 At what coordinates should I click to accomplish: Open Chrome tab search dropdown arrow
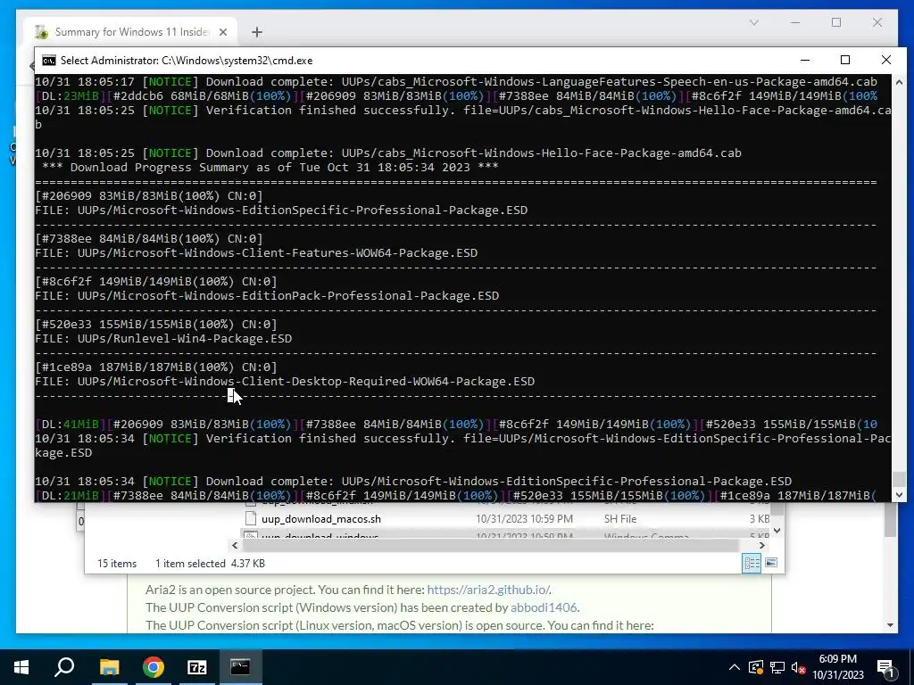pos(753,22)
